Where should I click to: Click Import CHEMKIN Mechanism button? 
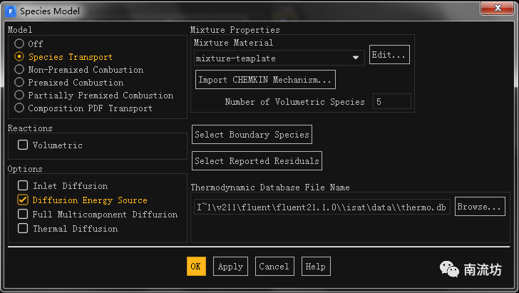coord(265,79)
